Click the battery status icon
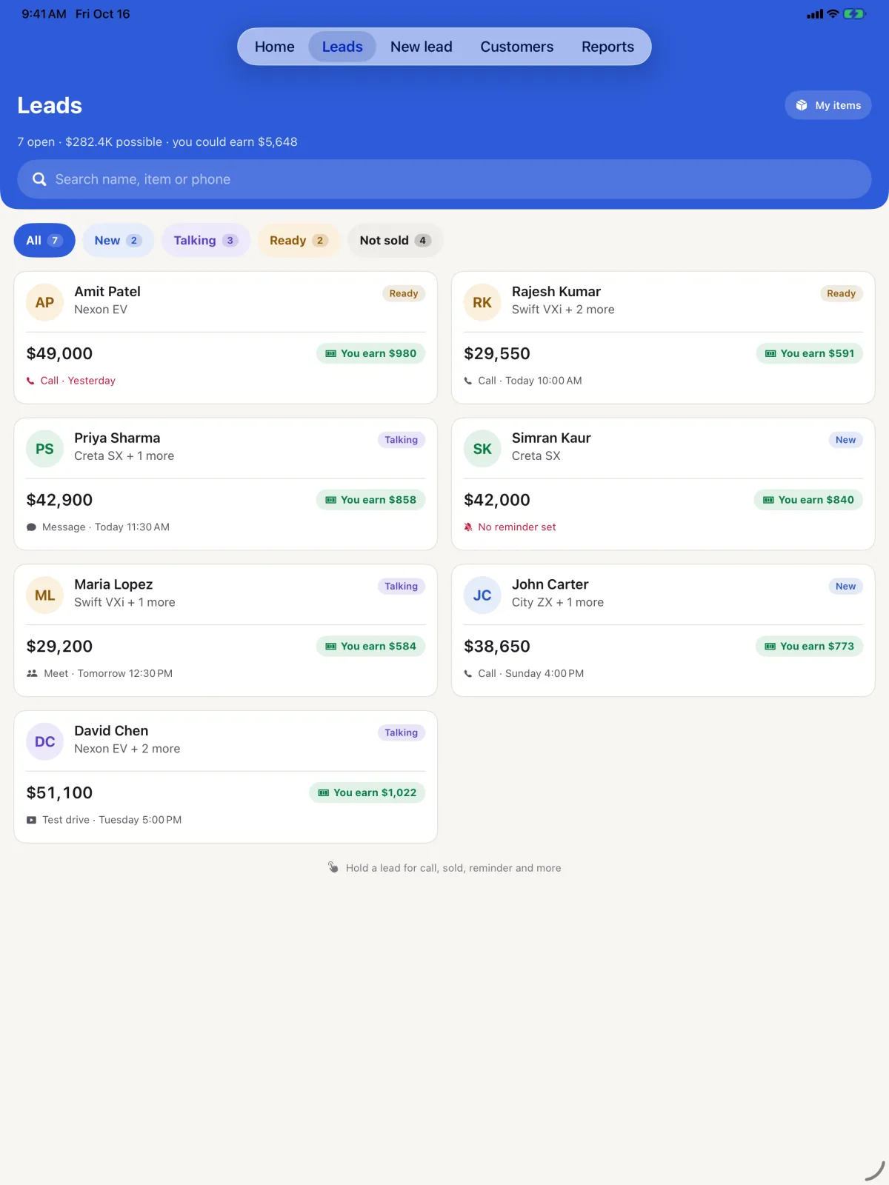 click(x=854, y=14)
